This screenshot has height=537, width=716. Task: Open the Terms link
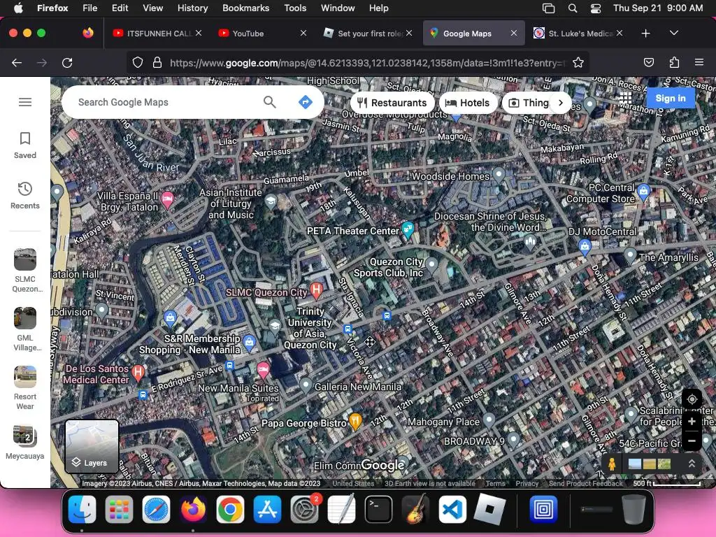pyautogui.click(x=495, y=483)
